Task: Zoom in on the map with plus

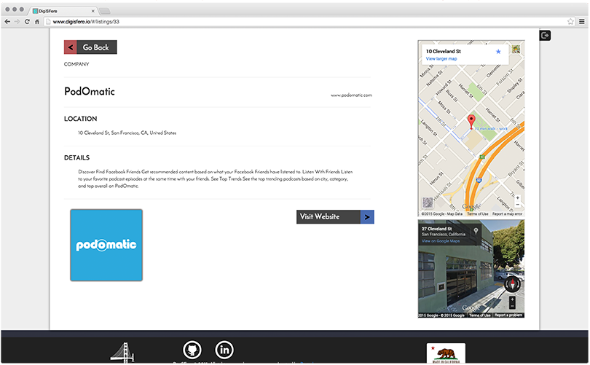Action: (x=518, y=197)
